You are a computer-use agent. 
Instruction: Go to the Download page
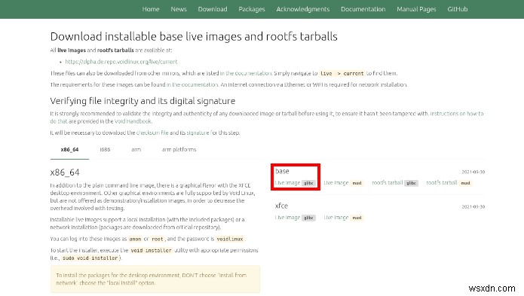click(x=213, y=9)
